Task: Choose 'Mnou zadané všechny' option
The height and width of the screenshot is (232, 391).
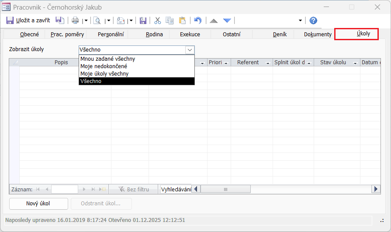Action: tap(107, 59)
